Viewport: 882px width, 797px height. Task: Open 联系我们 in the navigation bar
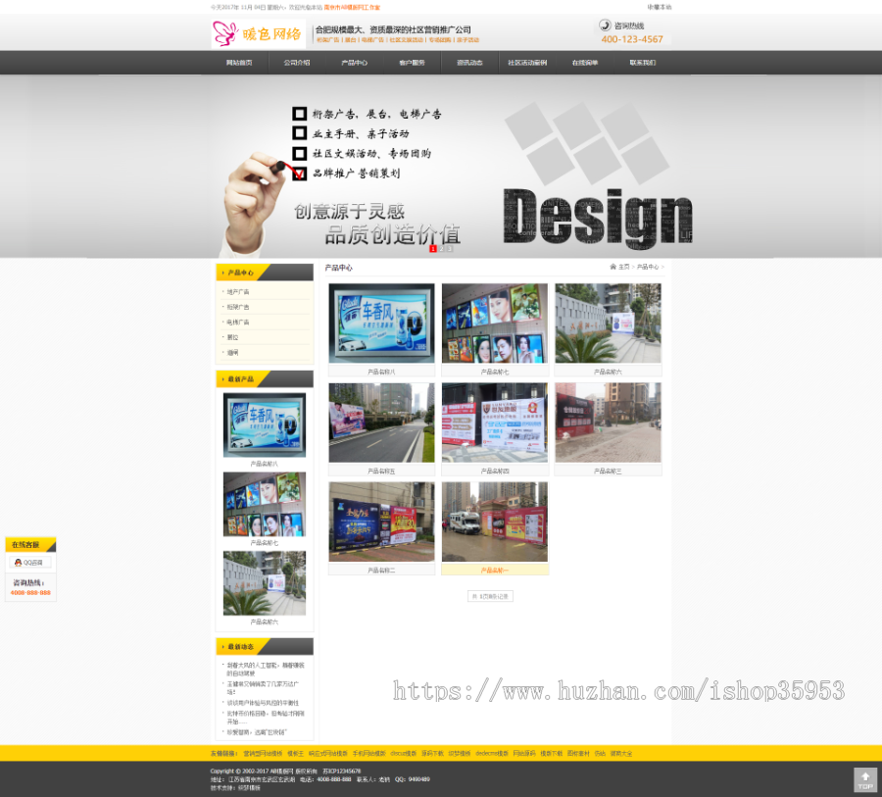[x=643, y=63]
